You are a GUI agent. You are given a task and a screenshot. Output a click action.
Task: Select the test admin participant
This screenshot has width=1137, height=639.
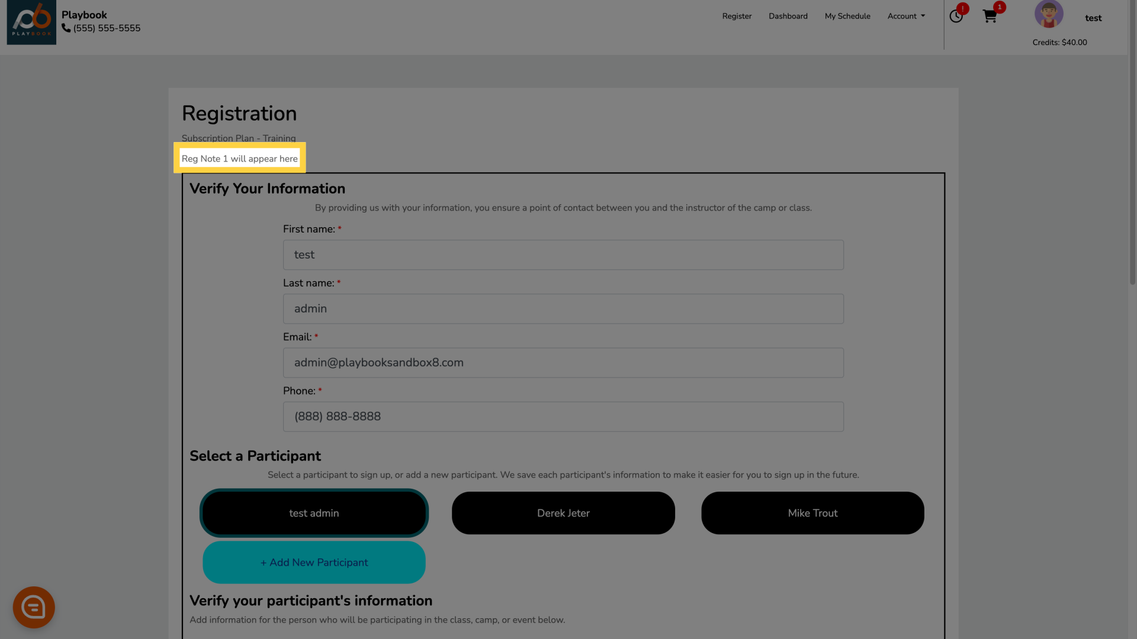314,512
